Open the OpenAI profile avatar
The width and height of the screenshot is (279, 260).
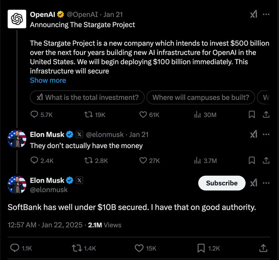coord(17,19)
